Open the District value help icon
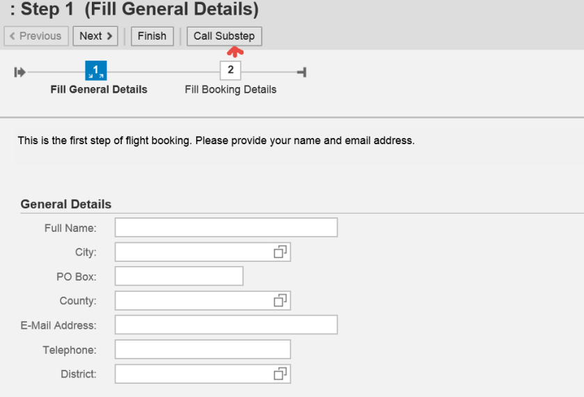This screenshot has height=397, width=584. 281,374
